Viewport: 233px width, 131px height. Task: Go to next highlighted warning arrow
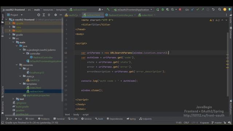(226, 20)
